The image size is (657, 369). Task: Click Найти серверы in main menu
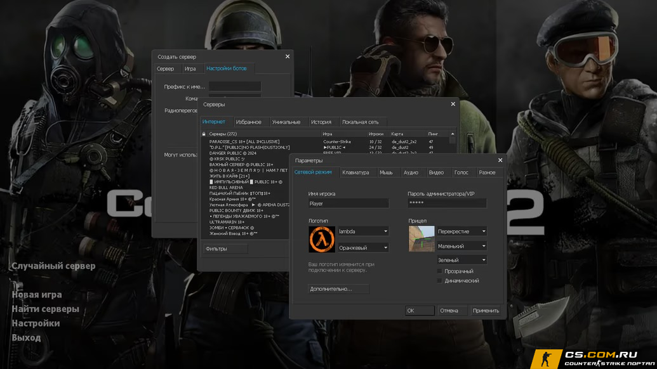pyautogui.click(x=45, y=309)
